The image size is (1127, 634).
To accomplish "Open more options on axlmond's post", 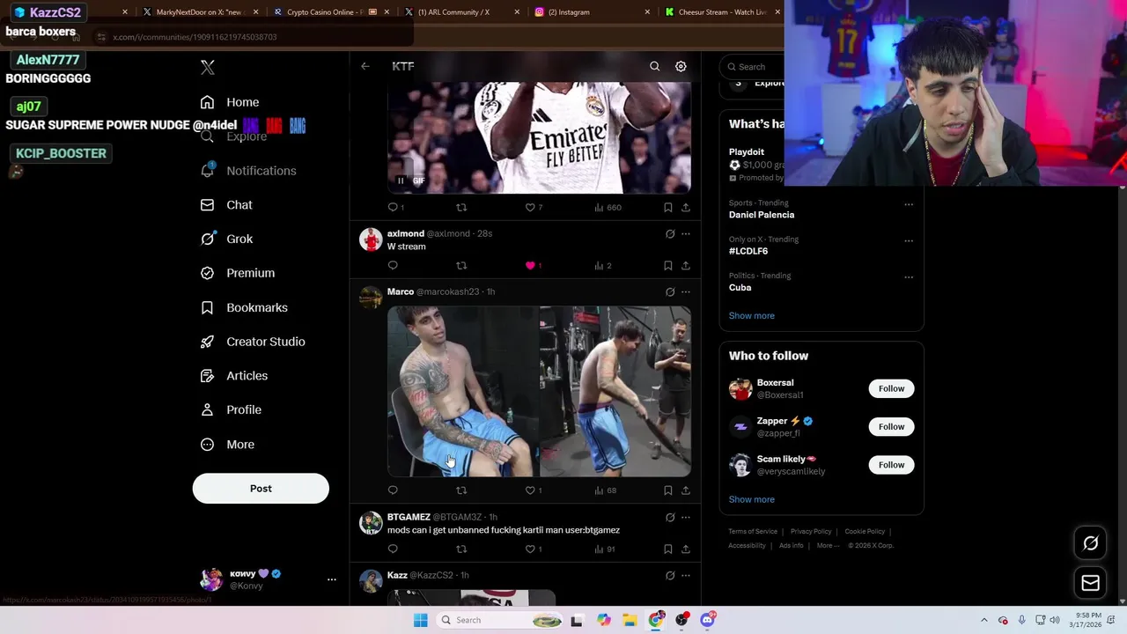I will pyautogui.click(x=686, y=234).
